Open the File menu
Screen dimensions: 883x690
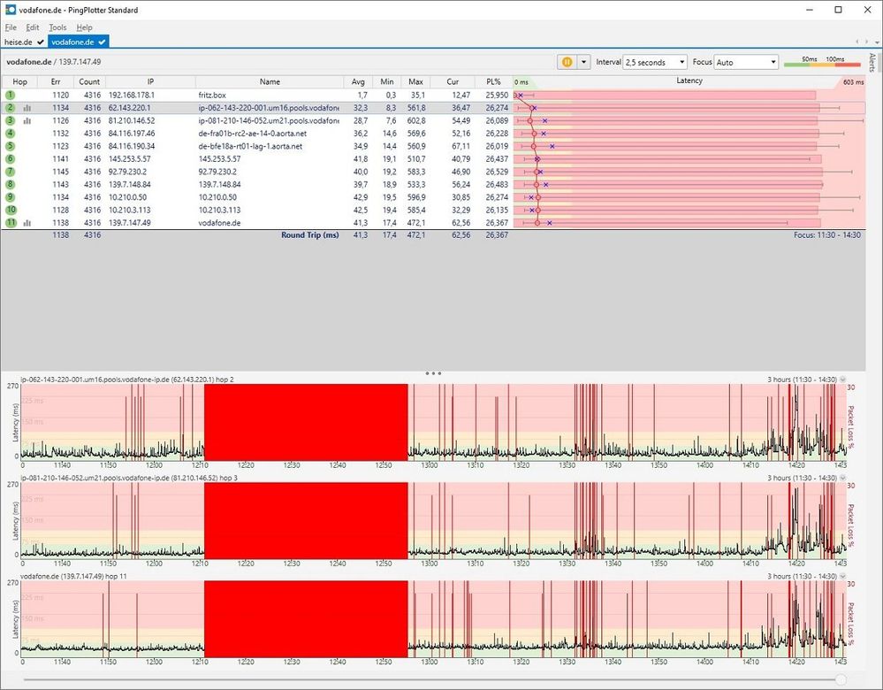point(11,27)
